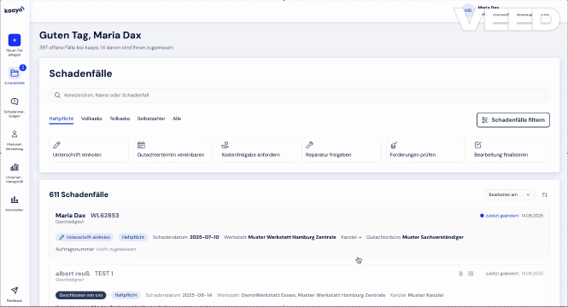Image resolution: width=568 pixels, height=307 pixels.
Task: Click case reference TEST 1
Action: (x=104, y=274)
